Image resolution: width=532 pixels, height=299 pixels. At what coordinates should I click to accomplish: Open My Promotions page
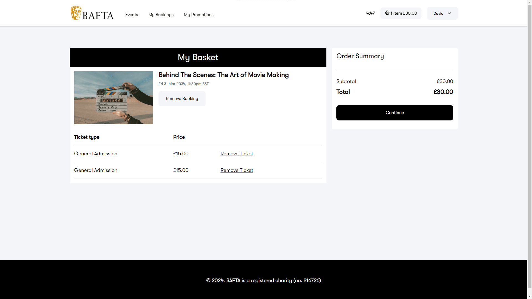pos(199,15)
